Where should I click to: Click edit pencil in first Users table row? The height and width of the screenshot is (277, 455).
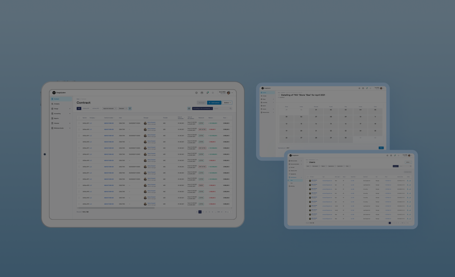(x=410, y=181)
